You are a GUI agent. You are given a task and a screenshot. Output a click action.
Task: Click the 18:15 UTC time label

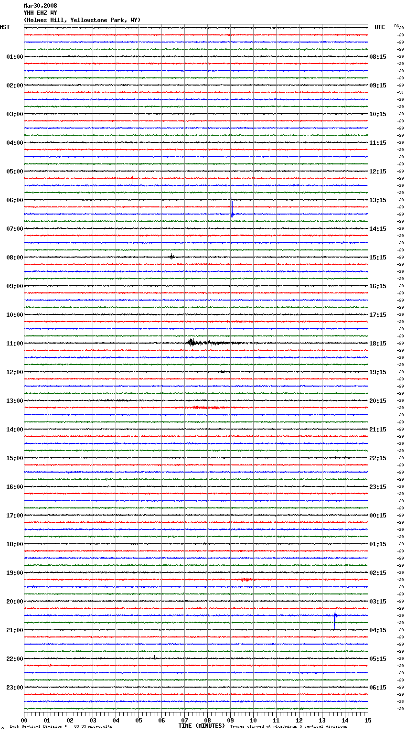pyautogui.click(x=378, y=344)
